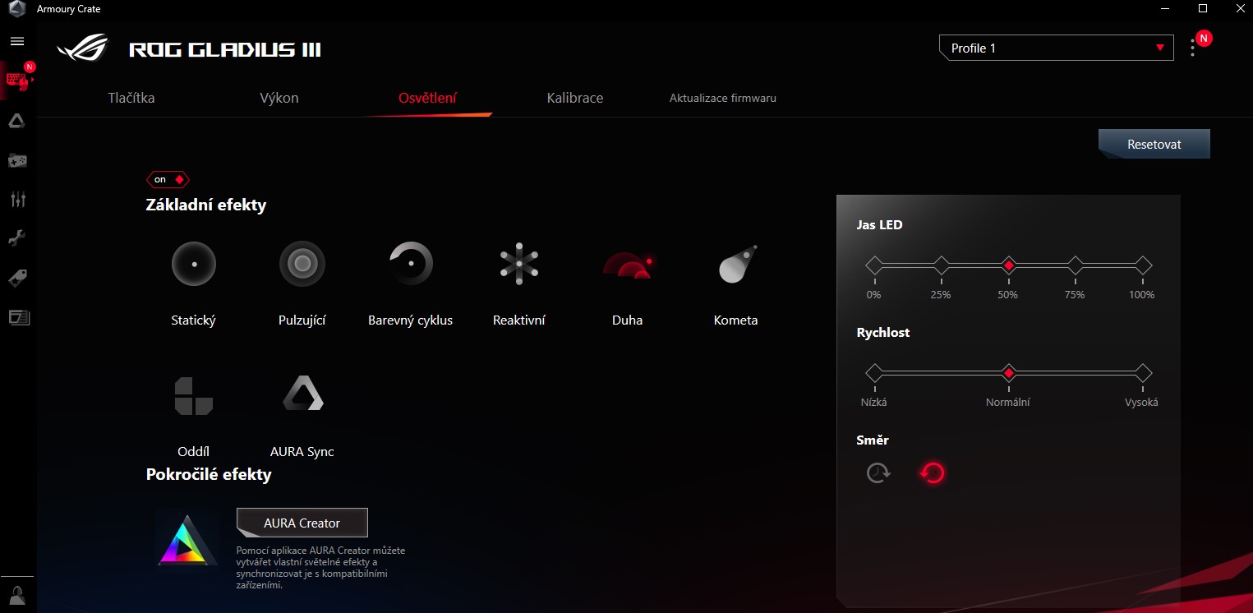Screen dimensions: 1253x613
Task: Toggle the lighting on switch off
Action: (168, 179)
